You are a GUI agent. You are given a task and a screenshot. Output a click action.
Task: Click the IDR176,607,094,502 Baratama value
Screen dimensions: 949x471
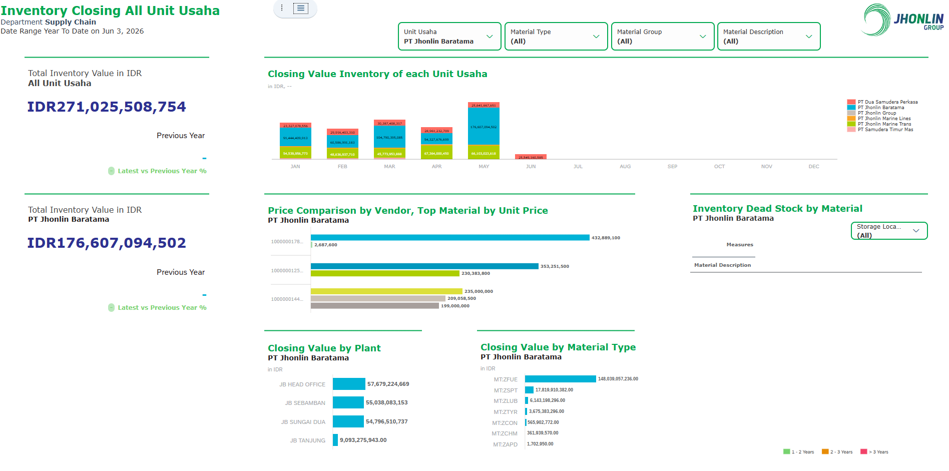pyautogui.click(x=107, y=243)
